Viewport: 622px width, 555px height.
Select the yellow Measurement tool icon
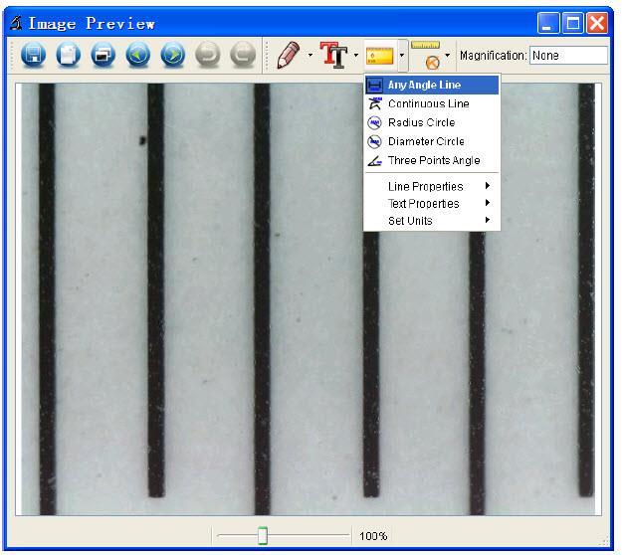click(x=379, y=56)
